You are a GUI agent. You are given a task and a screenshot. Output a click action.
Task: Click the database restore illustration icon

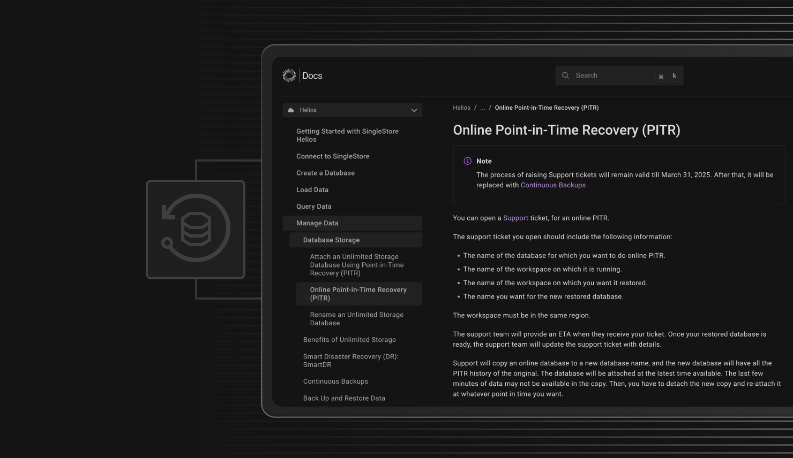tap(196, 230)
